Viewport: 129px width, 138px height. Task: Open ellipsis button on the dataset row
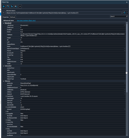click(125, 109)
